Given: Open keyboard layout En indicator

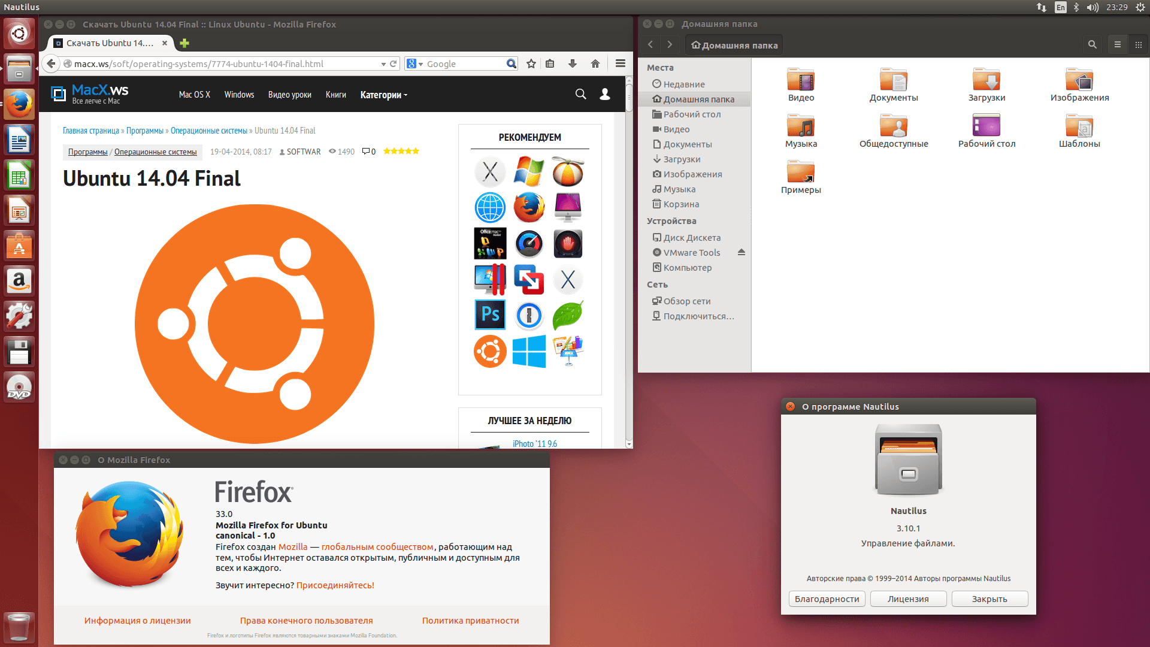Looking at the screenshot, I should point(1060,7).
